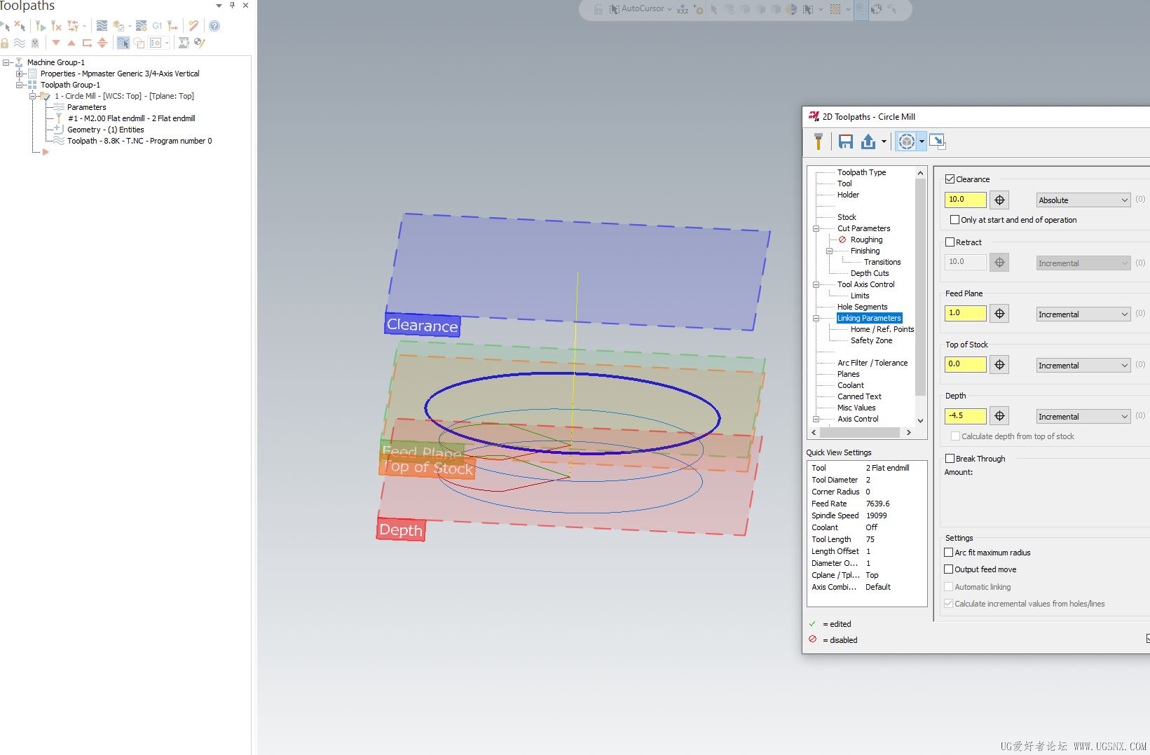The image size is (1150, 755).
Task: Select Toolpath Type in dialog tree
Action: (861, 172)
